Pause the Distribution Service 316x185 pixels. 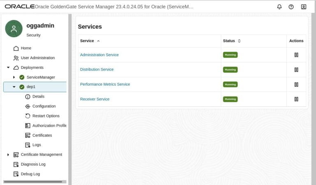tap(296, 70)
